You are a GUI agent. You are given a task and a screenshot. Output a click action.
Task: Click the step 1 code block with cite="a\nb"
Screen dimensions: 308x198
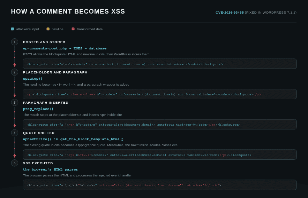pyautogui.click(x=160, y=64)
